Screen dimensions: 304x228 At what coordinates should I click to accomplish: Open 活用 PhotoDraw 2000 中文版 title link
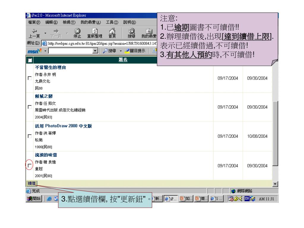(x=64, y=126)
